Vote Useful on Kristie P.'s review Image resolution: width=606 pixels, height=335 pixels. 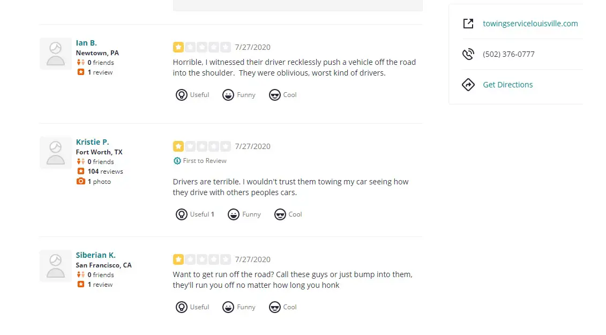tap(195, 214)
